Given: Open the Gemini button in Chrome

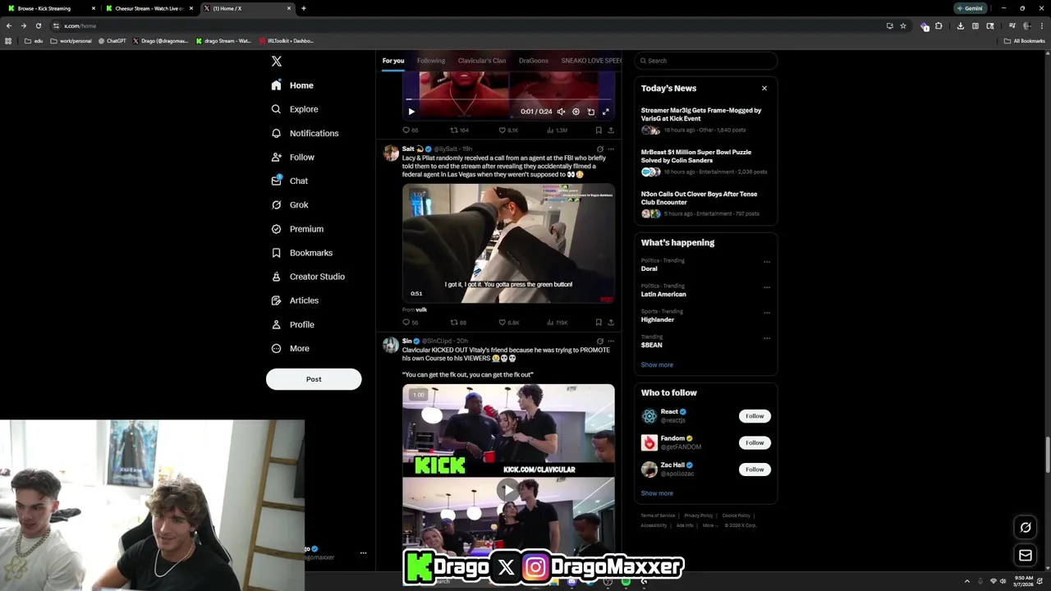Looking at the screenshot, I should (970, 8).
